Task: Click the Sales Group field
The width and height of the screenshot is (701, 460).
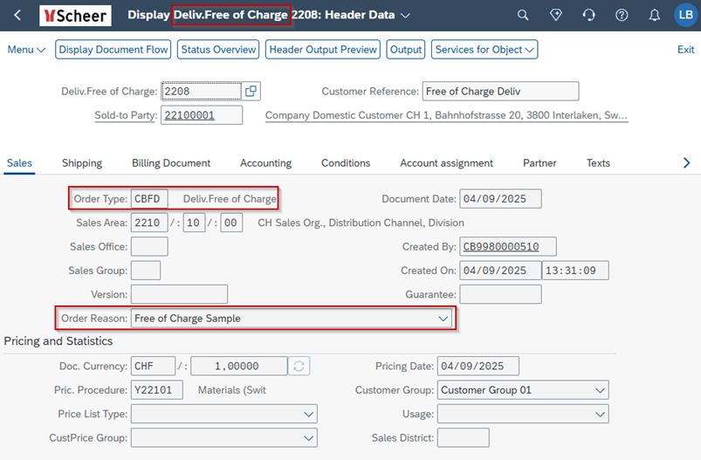Action: click(x=146, y=271)
